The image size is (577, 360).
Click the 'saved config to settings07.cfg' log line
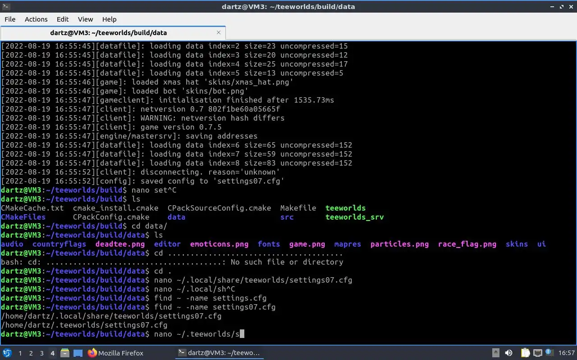pos(142,181)
